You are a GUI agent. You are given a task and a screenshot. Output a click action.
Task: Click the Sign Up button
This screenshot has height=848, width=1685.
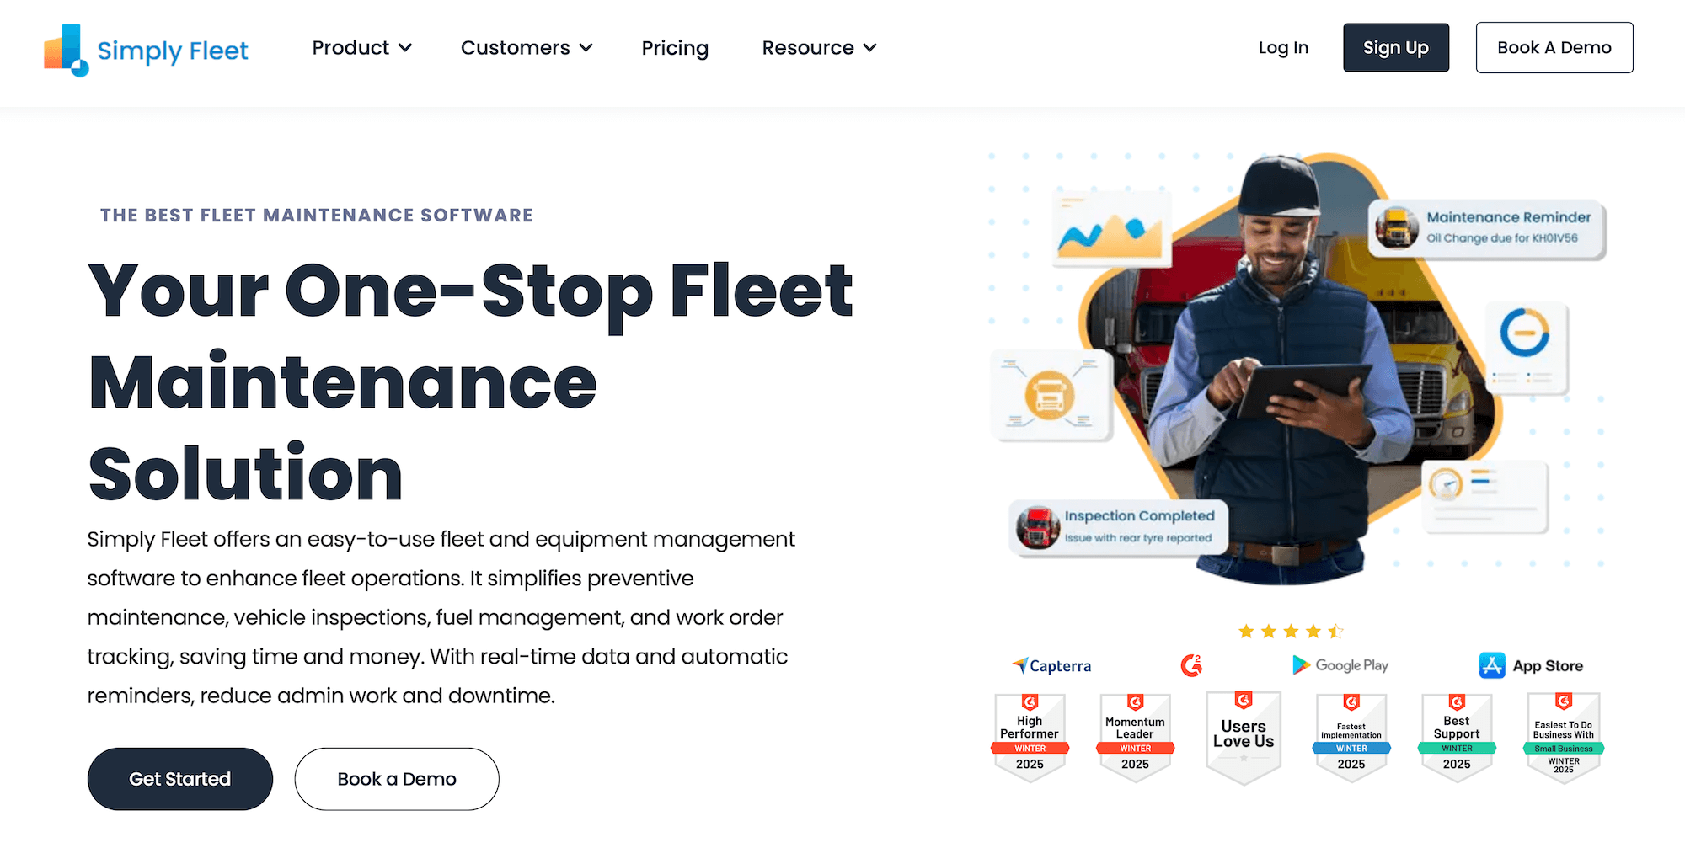point(1396,48)
